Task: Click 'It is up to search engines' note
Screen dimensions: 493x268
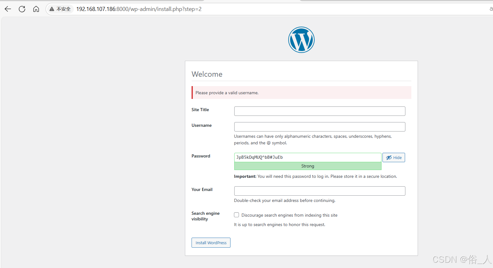Action: click(x=279, y=224)
